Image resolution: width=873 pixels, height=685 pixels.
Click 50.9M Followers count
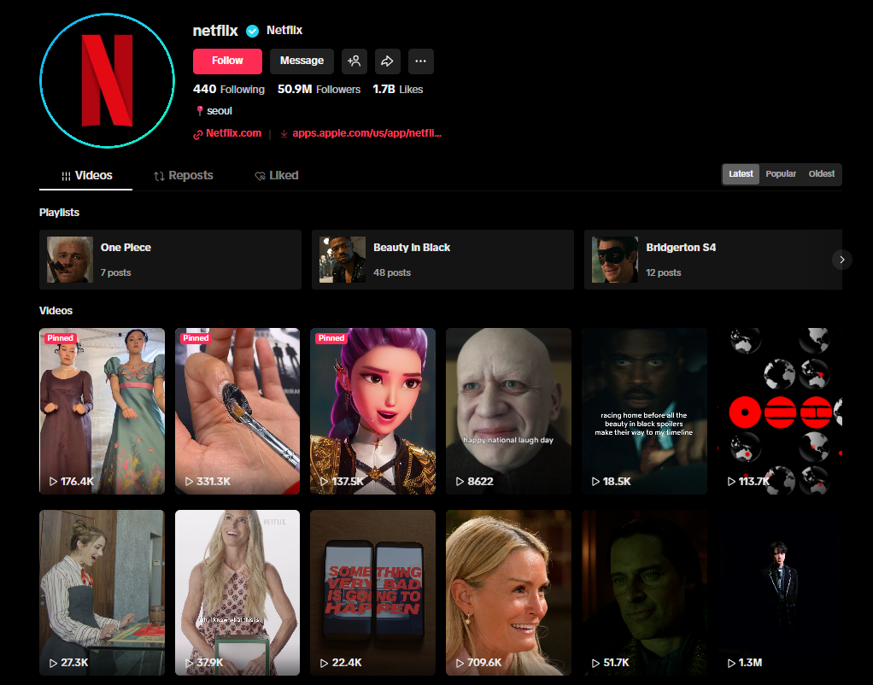319,89
